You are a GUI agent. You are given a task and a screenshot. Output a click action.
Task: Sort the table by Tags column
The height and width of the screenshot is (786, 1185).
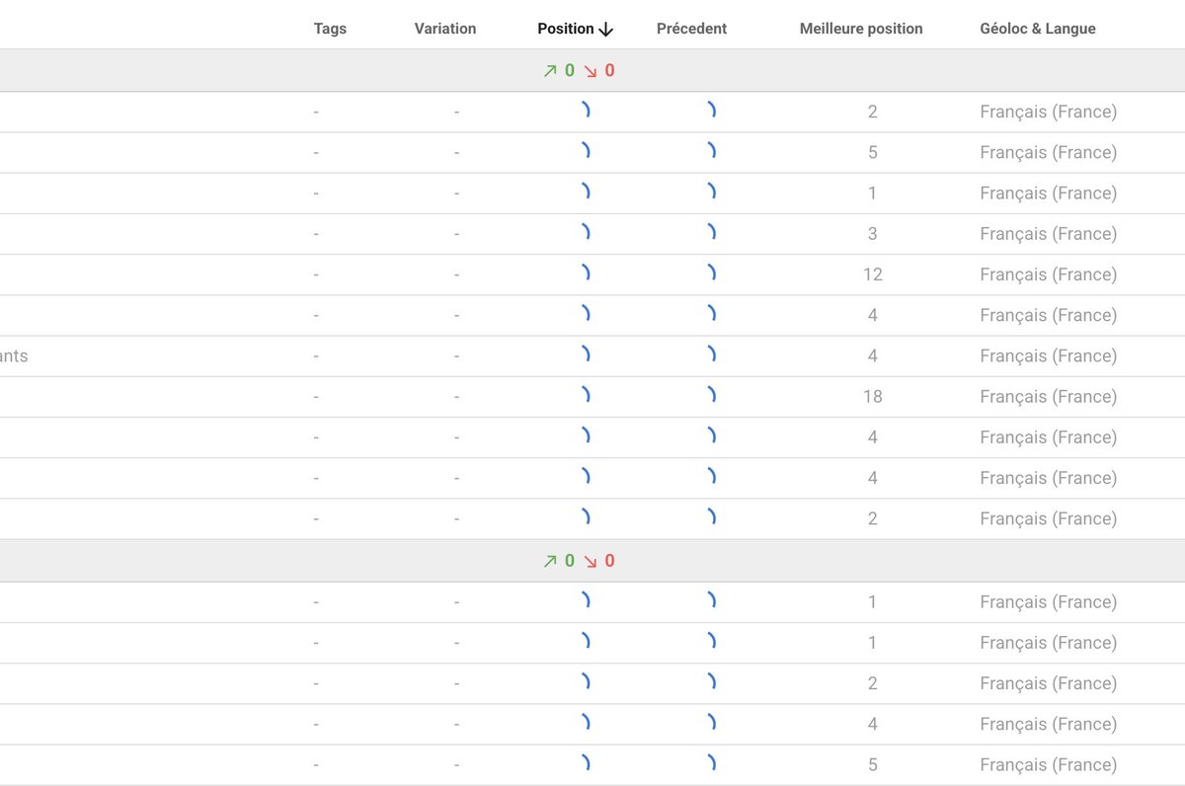(330, 29)
